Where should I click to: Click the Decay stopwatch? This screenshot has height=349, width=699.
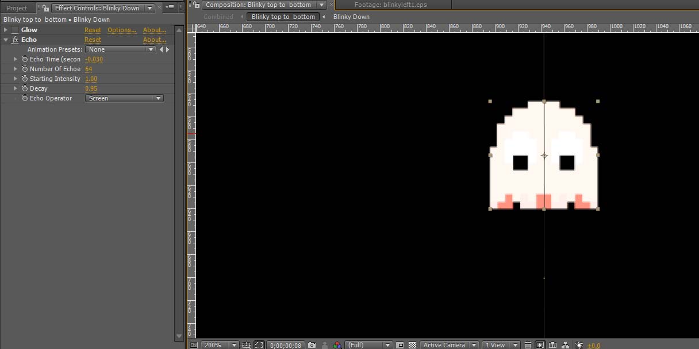pos(25,88)
